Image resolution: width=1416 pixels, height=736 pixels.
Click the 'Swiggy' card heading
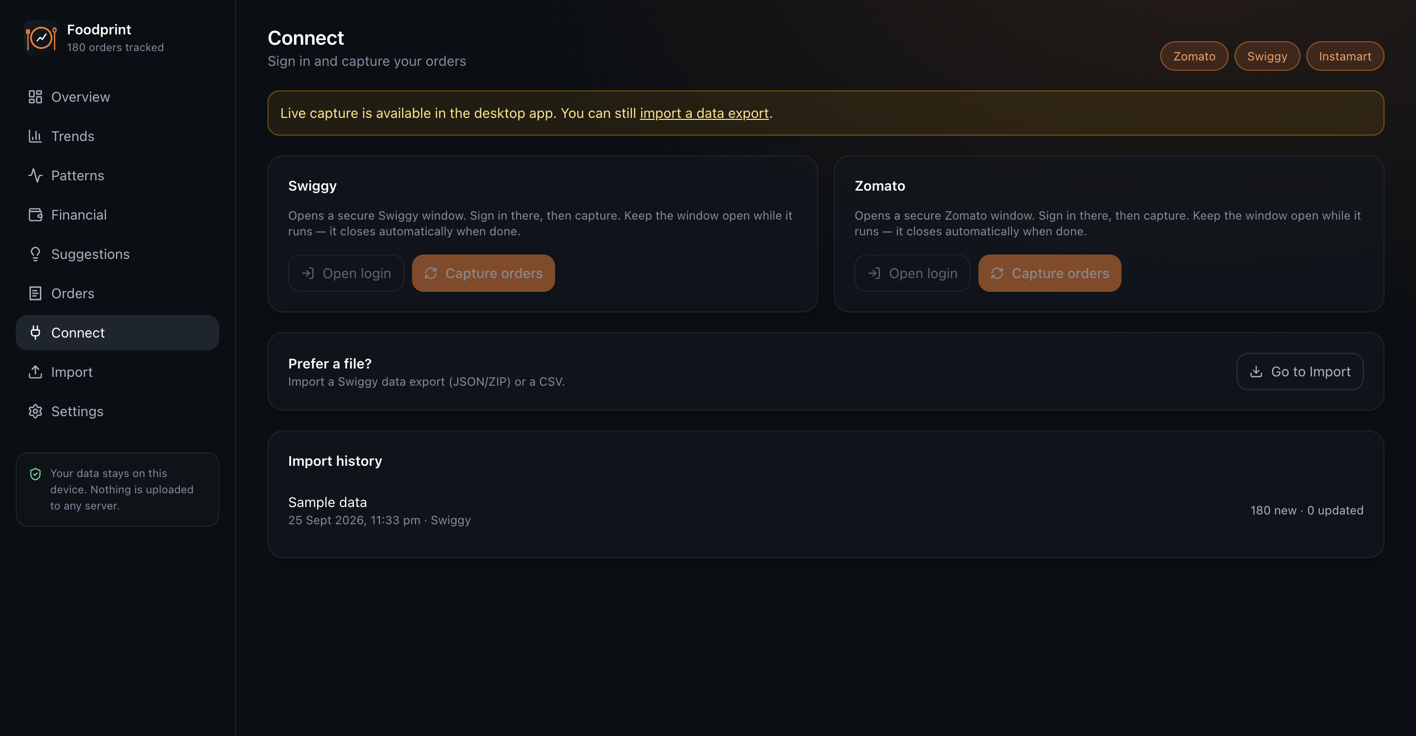click(x=312, y=186)
